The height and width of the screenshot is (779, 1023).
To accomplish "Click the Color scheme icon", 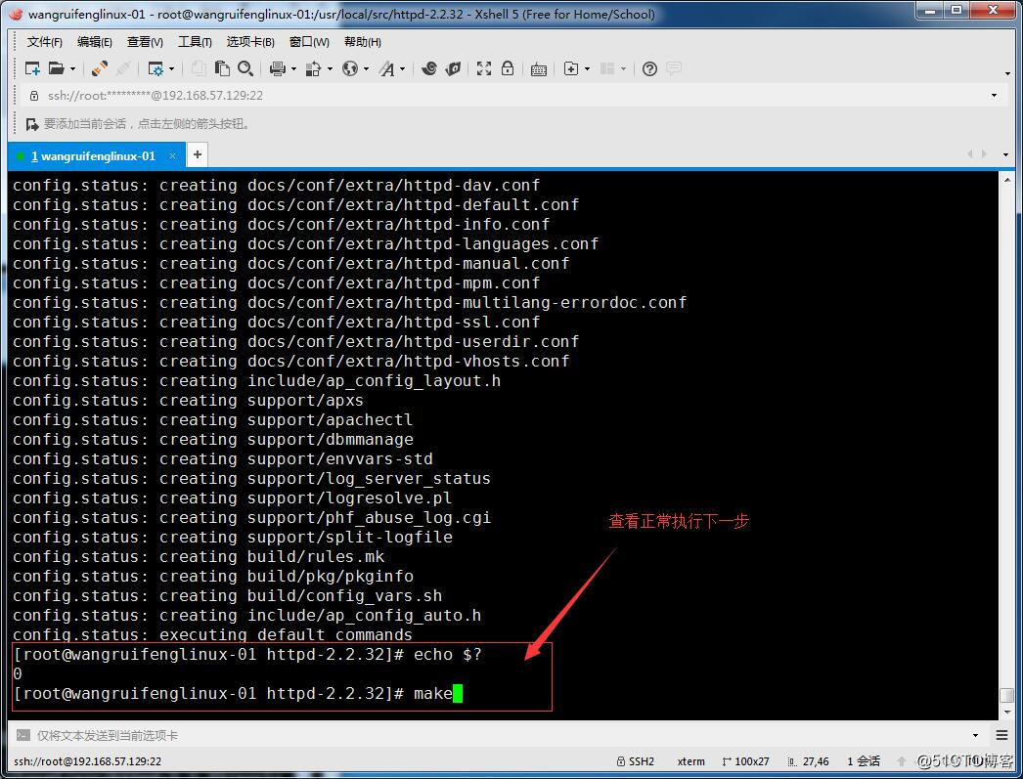I will click(314, 68).
